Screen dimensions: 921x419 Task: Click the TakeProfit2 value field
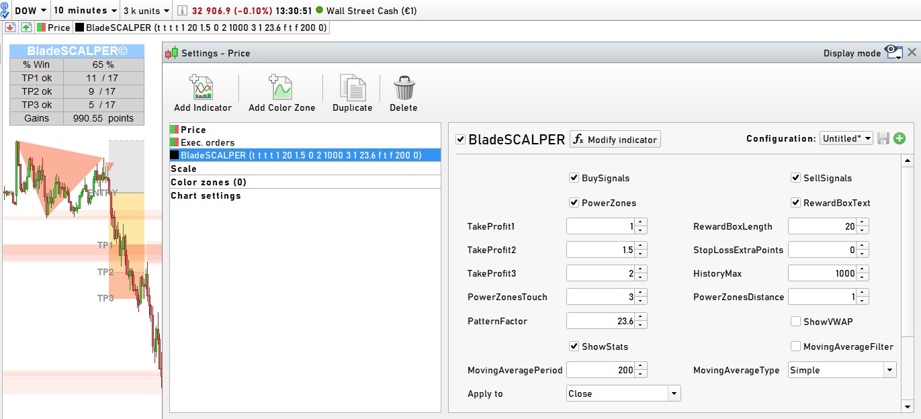(601, 250)
